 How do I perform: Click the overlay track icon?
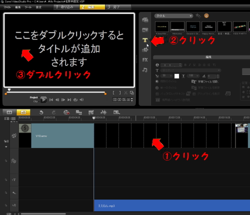[x=13, y=161]
